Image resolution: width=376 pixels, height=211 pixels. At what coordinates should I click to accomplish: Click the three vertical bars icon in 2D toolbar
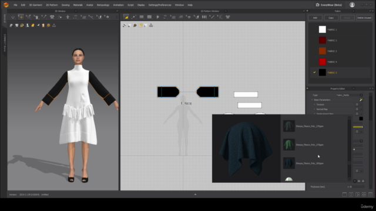[x=204, y=17]
